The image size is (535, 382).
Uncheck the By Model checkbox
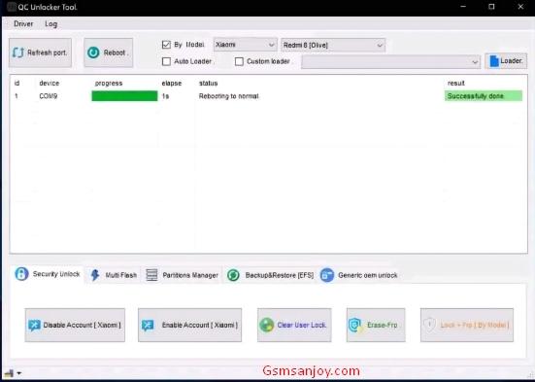pyautogui.click(x=166, y=45)
